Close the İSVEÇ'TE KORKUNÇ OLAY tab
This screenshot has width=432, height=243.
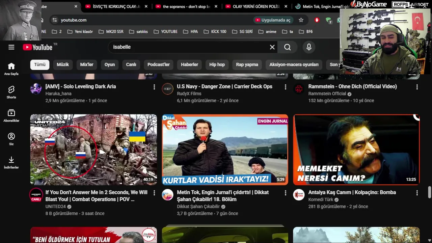point(146,6)
